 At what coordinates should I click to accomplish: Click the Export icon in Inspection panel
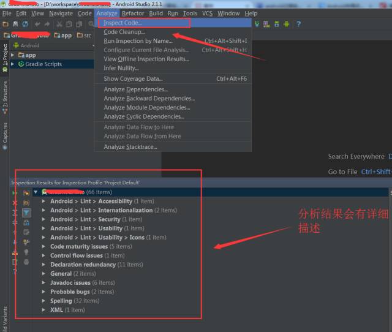tap(15, 252)
